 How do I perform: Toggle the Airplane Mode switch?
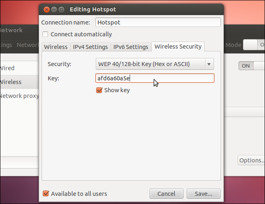[254, 45]
